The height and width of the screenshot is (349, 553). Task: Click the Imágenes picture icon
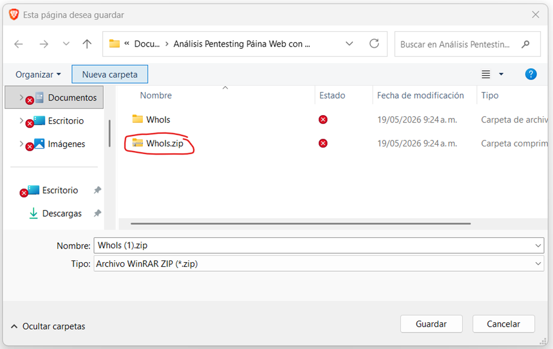pyautogui.click(x=39, y=143)
